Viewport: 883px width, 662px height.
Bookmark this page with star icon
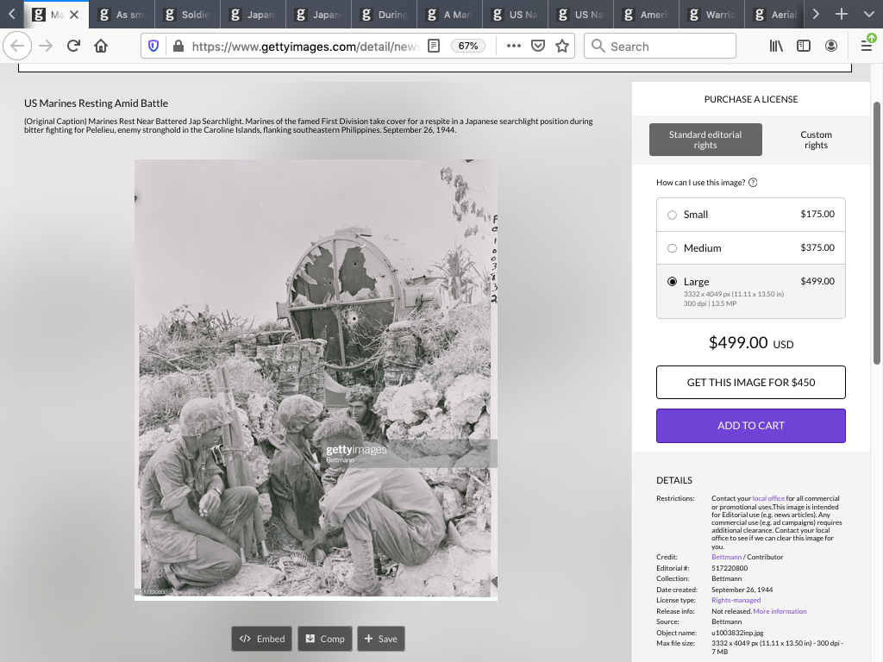562,46
